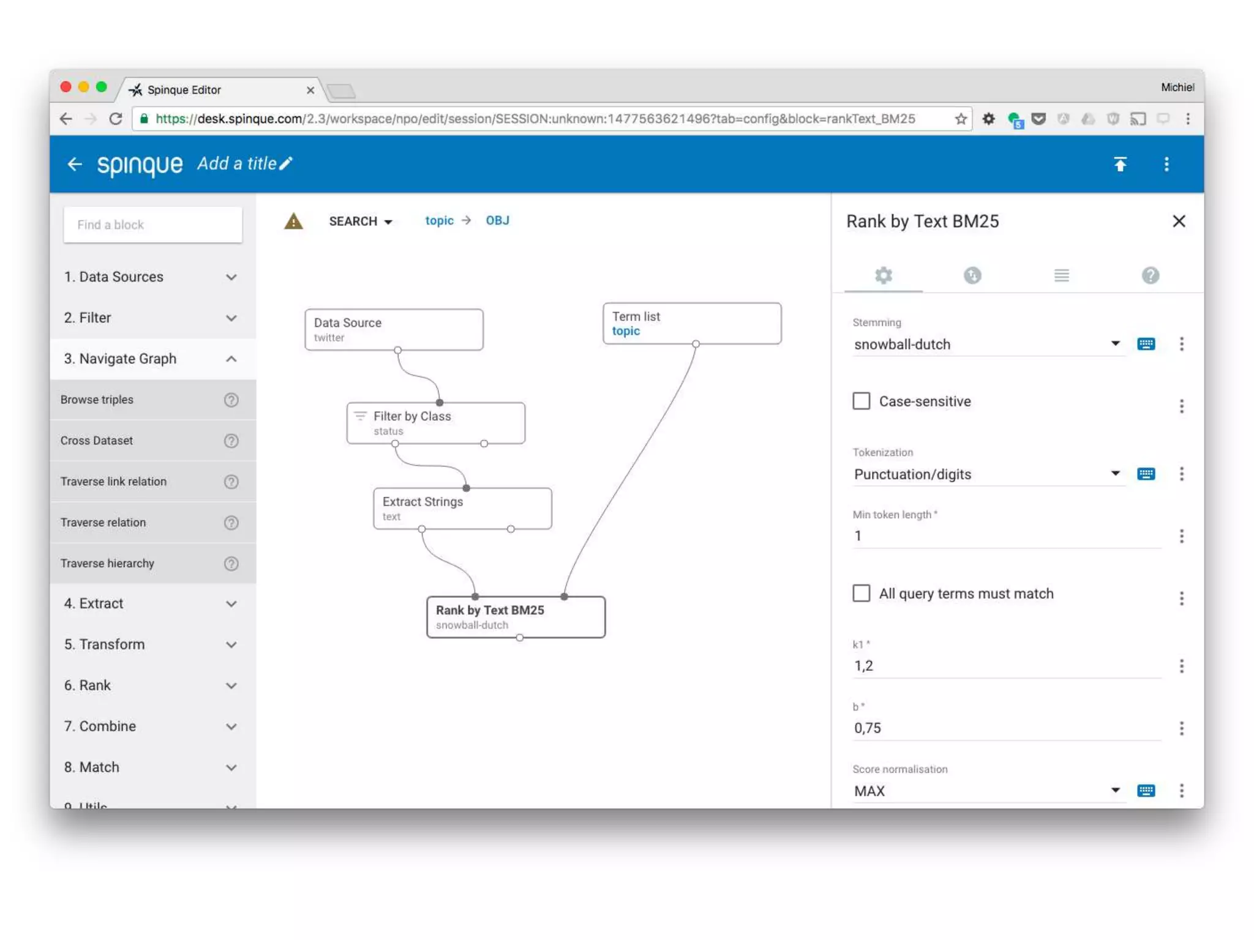
Task: Click the keyboard icon beside Stemming
Action: click(1146, 344)
